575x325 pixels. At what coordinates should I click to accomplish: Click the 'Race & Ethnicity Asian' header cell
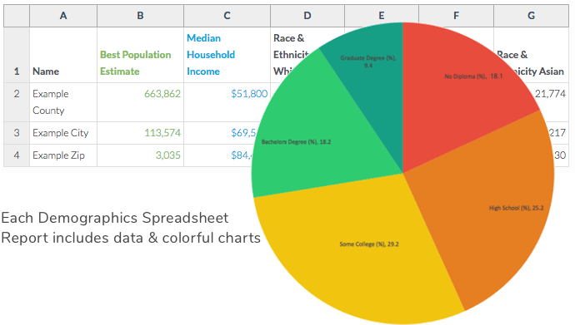click(x=531, y=55)
